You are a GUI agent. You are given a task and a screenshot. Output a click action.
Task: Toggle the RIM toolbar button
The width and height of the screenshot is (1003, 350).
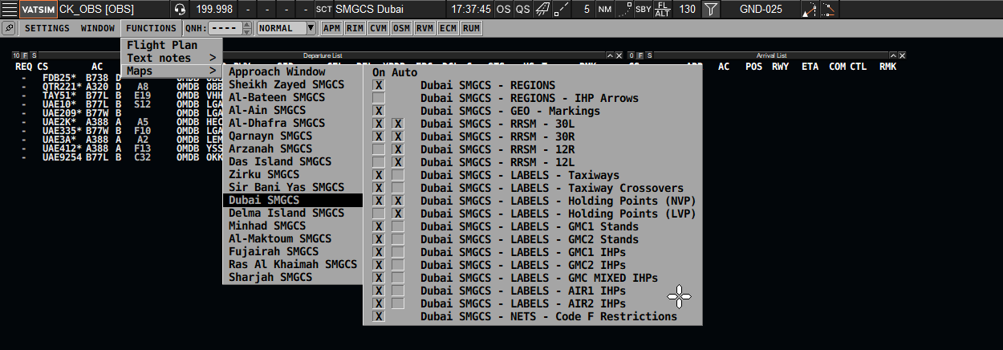click(355, 28)
